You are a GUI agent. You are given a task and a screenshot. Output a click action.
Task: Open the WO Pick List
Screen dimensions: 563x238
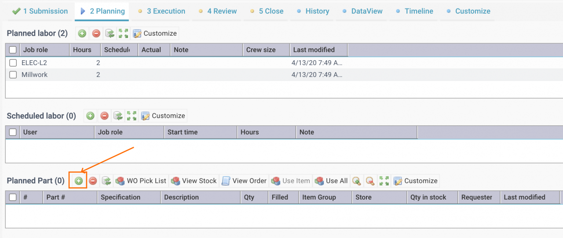(x=141, y=181)
